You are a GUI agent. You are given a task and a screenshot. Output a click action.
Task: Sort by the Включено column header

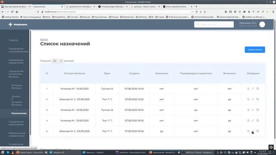pos(229,74)
